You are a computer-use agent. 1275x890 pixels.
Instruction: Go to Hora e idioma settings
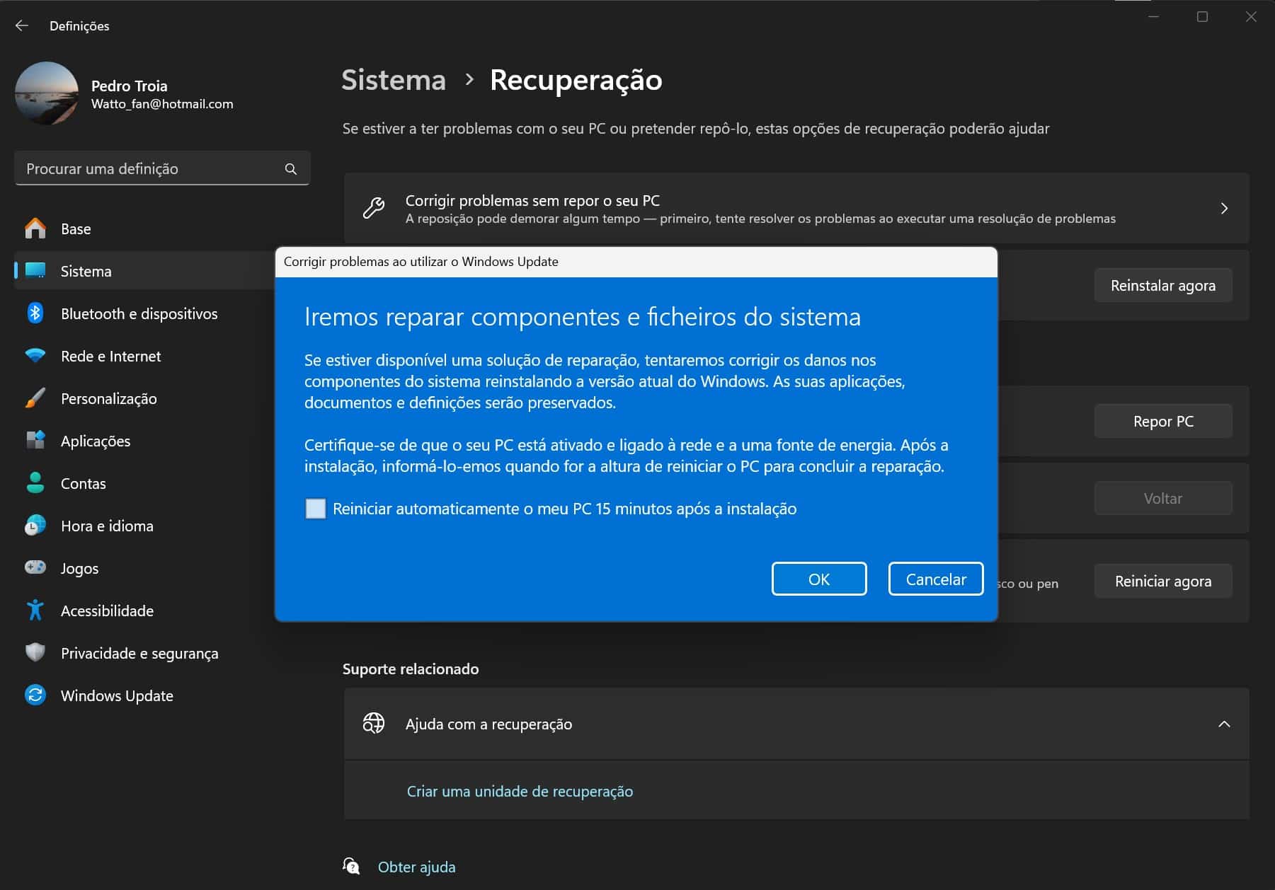107,526
